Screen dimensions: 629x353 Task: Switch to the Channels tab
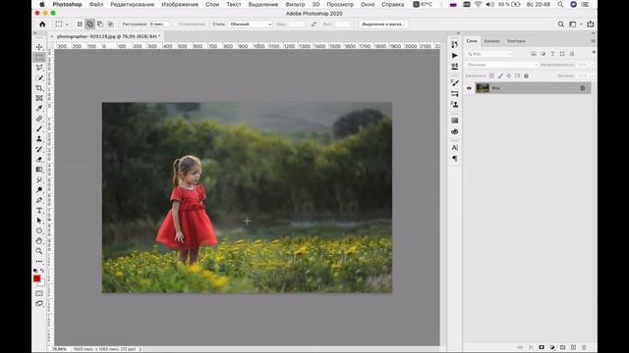click(491, 41)
